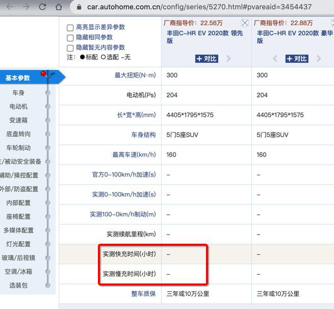Open the 官方0-100km/h加速(s) link
The height and width of the screenshot is (309, 334).
point(124,174)
